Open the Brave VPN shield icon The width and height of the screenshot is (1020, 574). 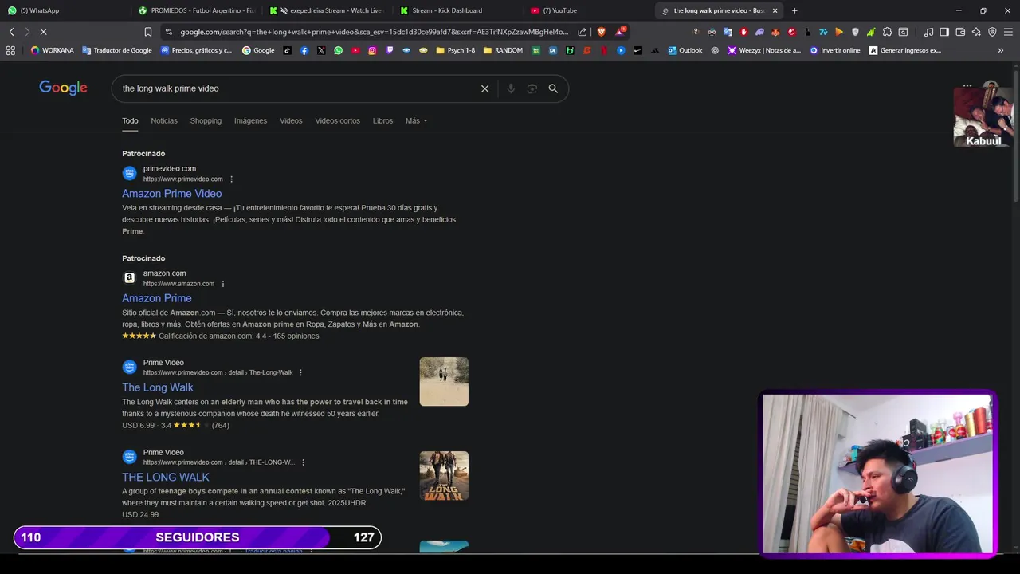[992, 32]
